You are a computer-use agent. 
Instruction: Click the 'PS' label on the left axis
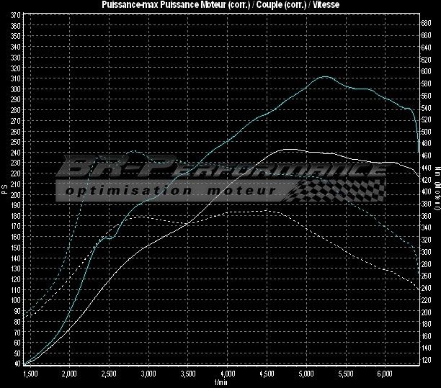coord(5,190)
